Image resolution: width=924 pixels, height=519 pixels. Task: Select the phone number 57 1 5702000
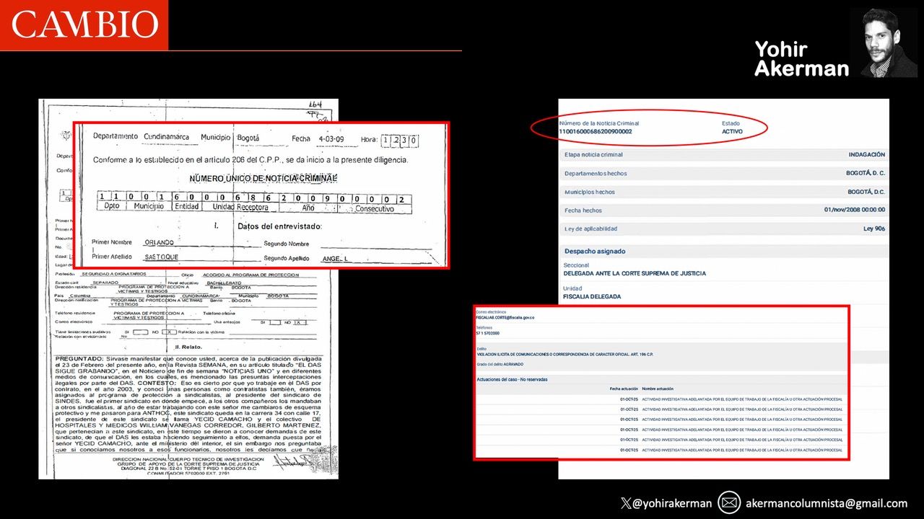[x=487, y=333]
